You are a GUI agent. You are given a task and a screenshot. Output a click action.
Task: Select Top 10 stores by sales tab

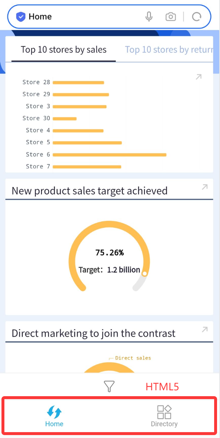pos(63,50)
